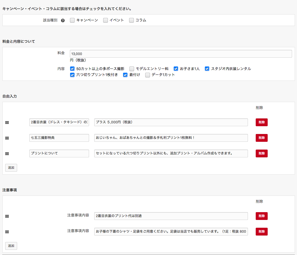Click drag handle for お子様の下着 note row
Image resolution: width=297 pixels, height=255 pixels.
[7, 232]
